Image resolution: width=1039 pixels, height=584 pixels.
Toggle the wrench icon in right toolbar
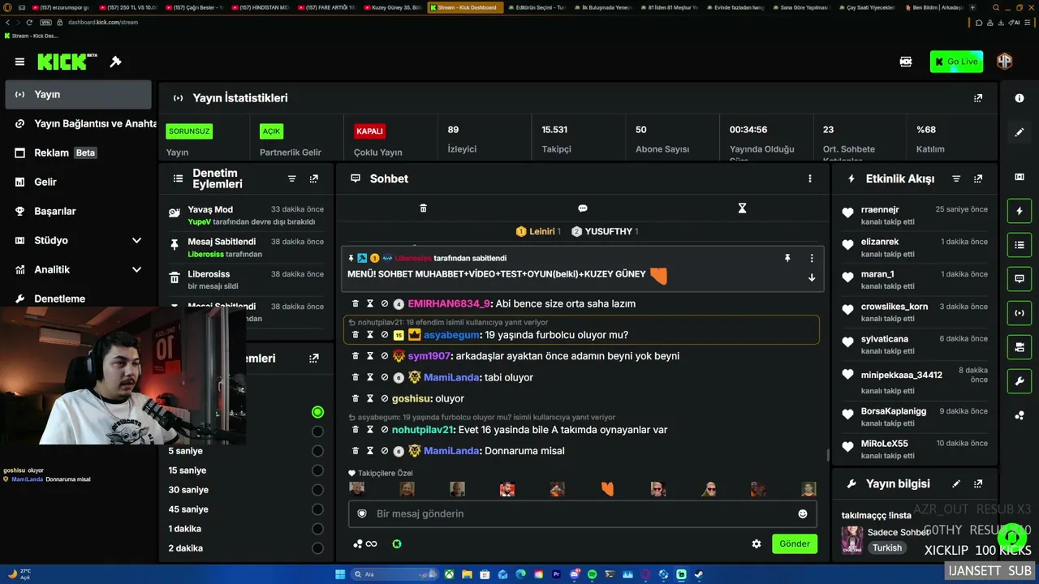pos(1020,381)
